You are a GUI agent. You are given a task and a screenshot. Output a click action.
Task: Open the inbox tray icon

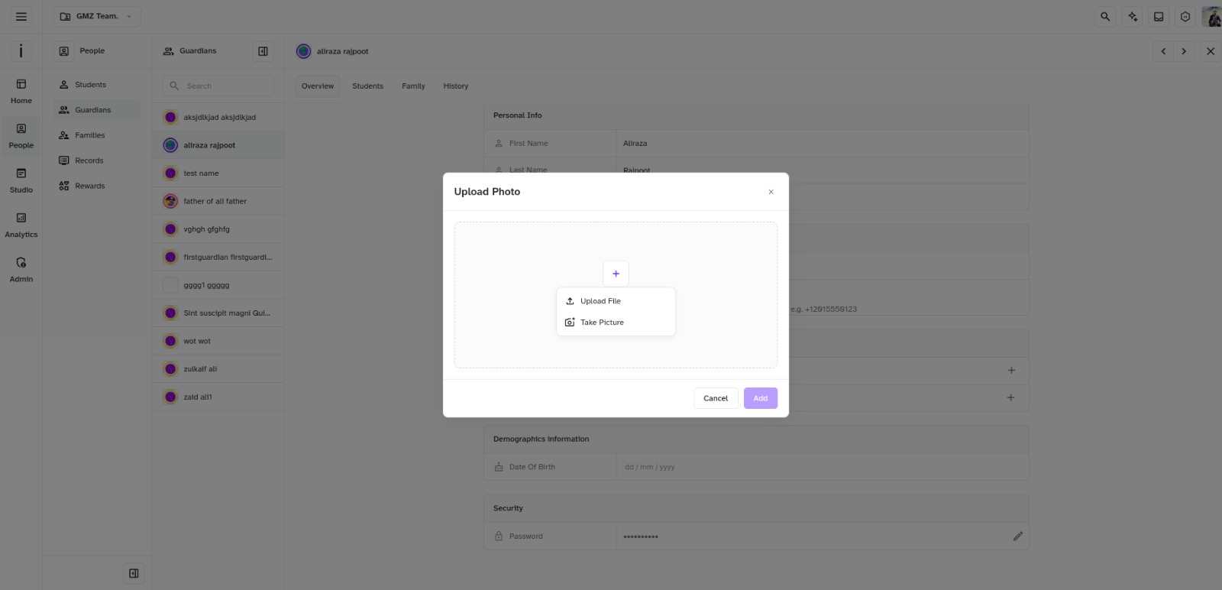pos(1159,16)
